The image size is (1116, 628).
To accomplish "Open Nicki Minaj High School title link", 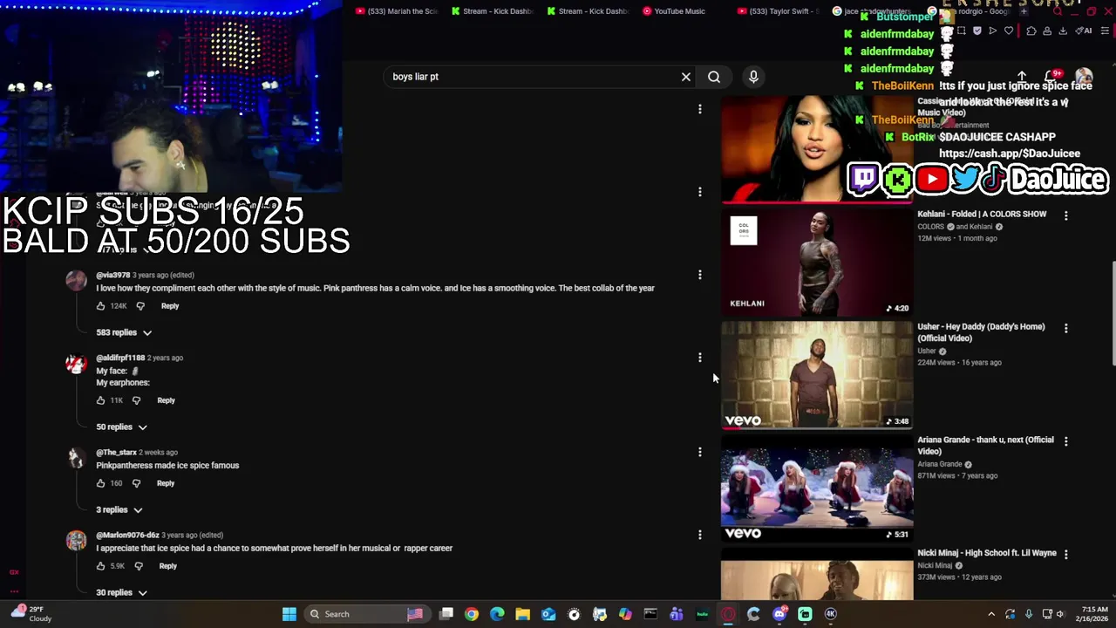I will tap(986, 553).
